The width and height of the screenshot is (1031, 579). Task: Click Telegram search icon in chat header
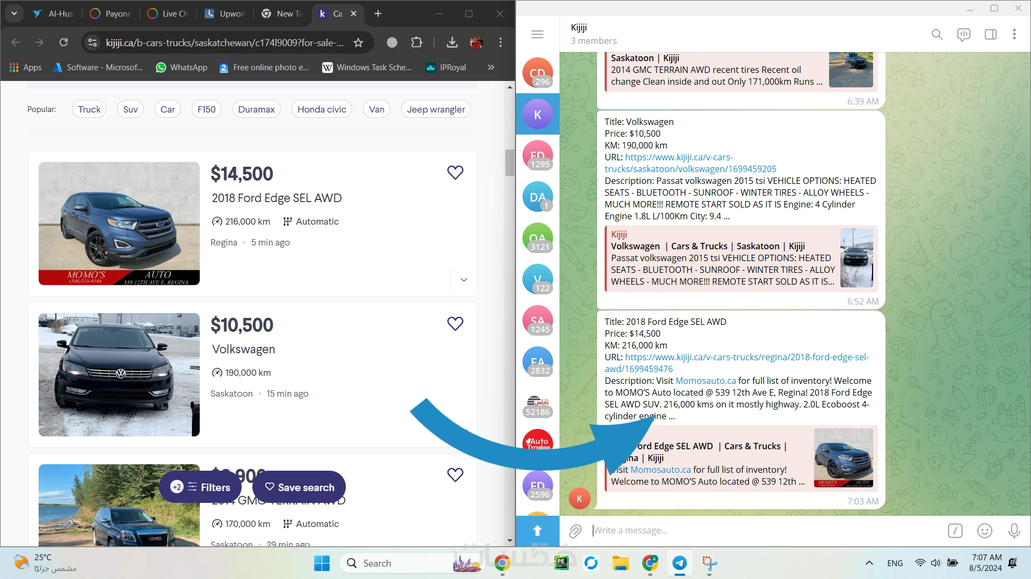[x=937, y=34]
